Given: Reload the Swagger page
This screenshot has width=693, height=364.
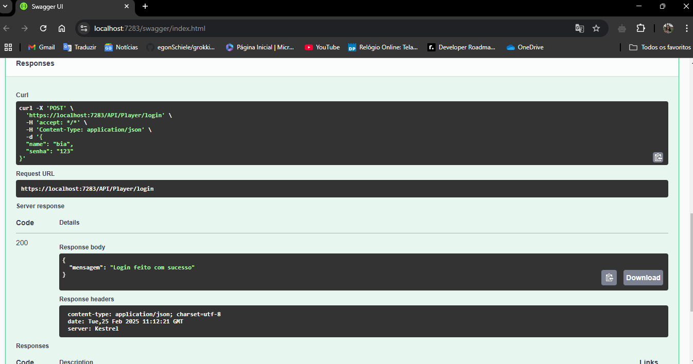Looking at the screenshot, I should pyautogui.click(x=43, y=28).
